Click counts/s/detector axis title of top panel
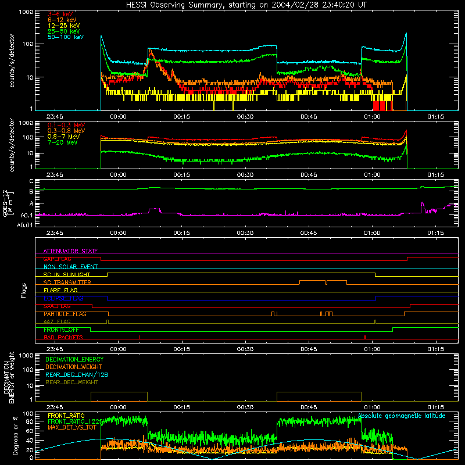 pyautogui.click(x=12, y=60)
